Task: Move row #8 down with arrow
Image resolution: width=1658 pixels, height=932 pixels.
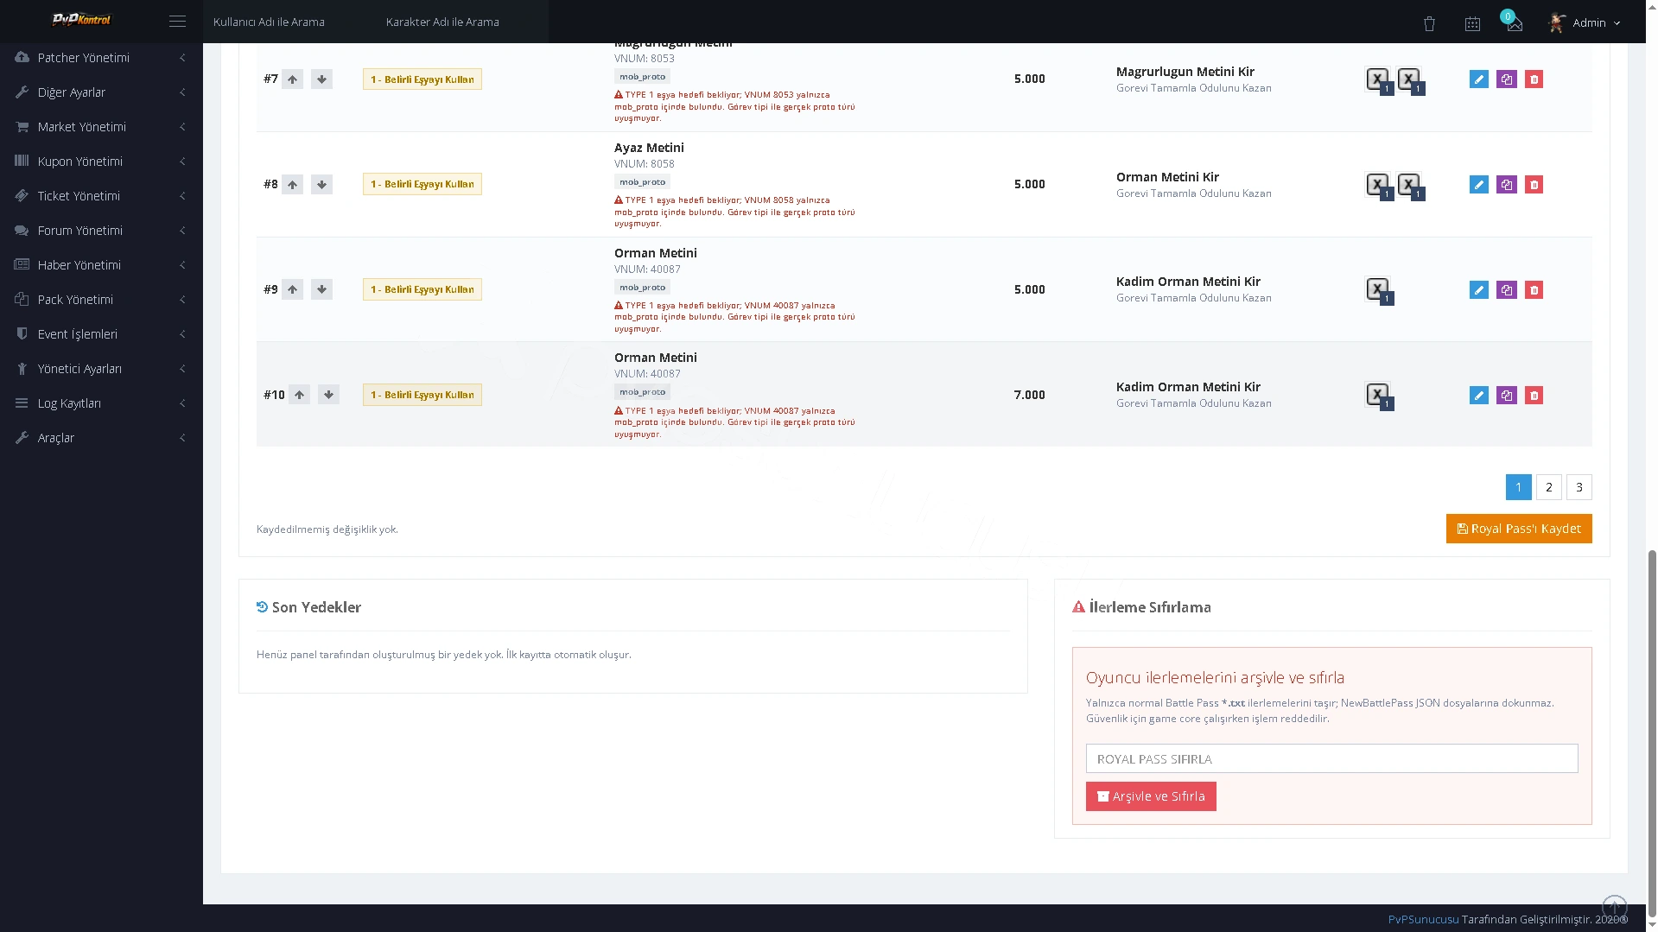Action: [x=321, y=184]
